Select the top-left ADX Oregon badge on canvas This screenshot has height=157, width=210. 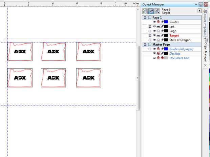[20, 52]
